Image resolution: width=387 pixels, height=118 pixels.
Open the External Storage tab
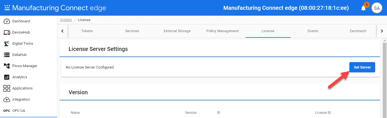(x=177, y=31)
